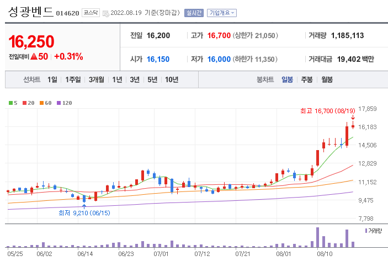This screenshot has width=388, height=261.
Task: Click the 거래량 value 1,185,113
Action: click(x=347, y=36)
